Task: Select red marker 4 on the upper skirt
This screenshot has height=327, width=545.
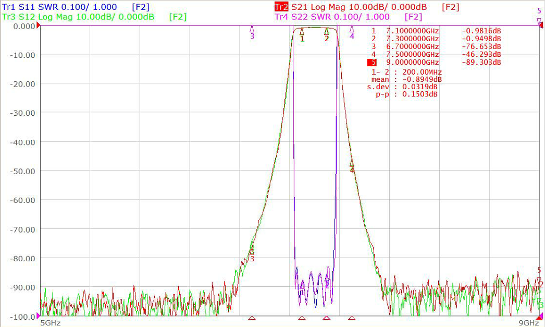Action: click(352, 164)
